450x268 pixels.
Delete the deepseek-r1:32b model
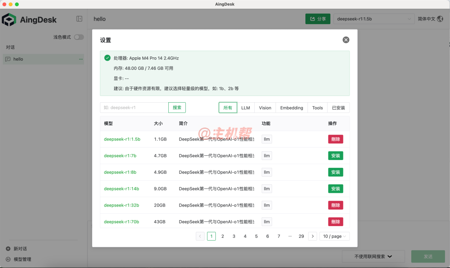tap(335, 205)
